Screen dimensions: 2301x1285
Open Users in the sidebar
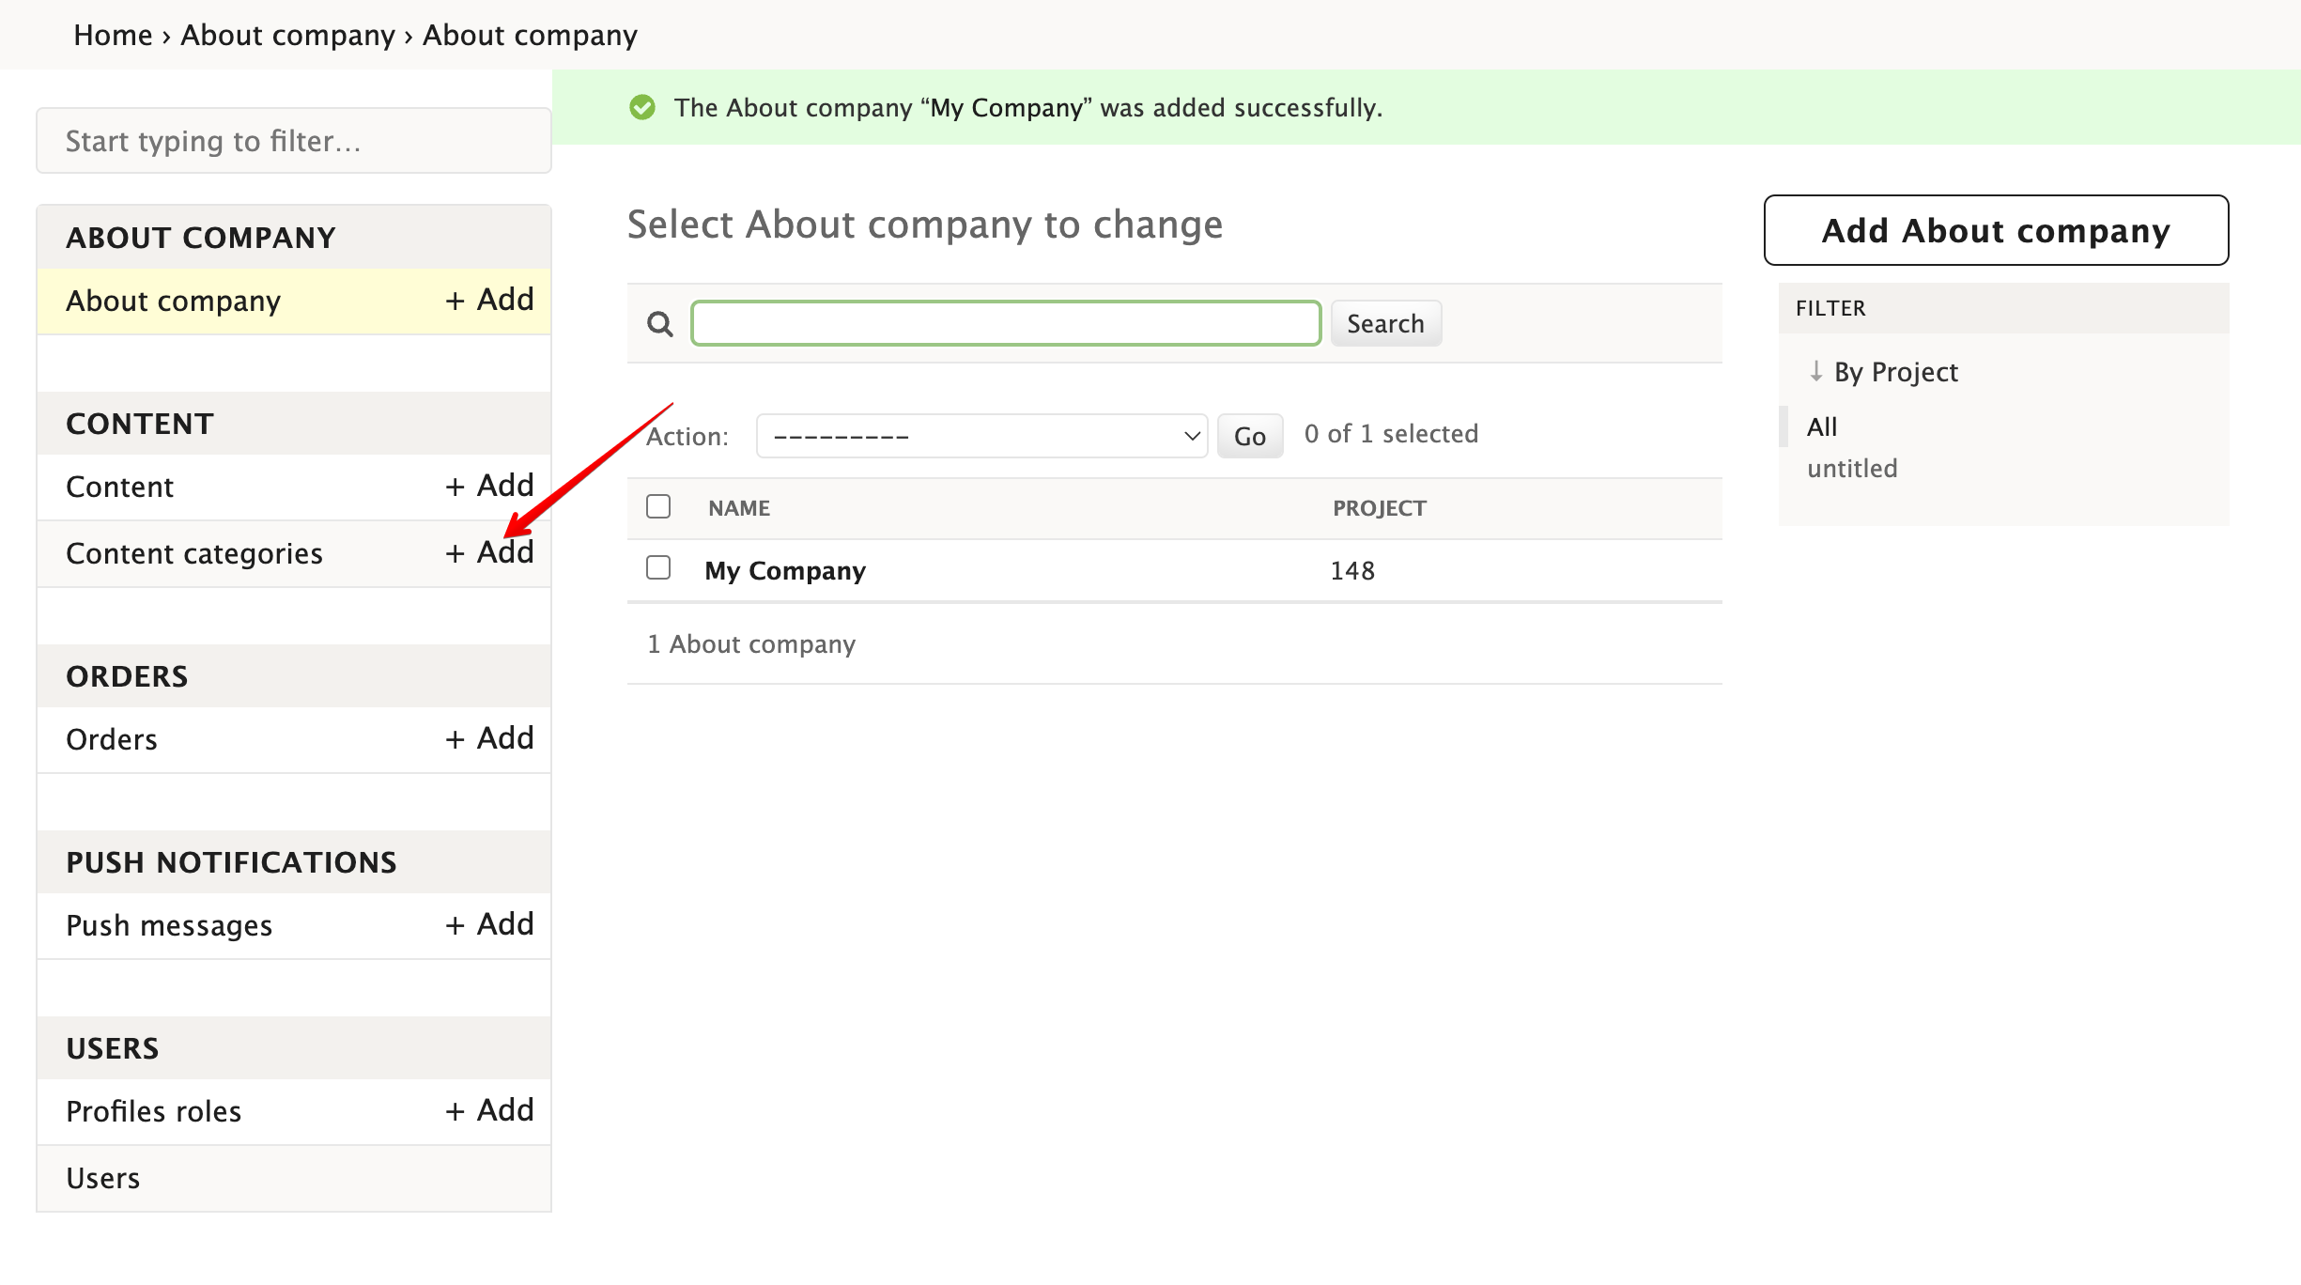click(x=103, y=1179)
